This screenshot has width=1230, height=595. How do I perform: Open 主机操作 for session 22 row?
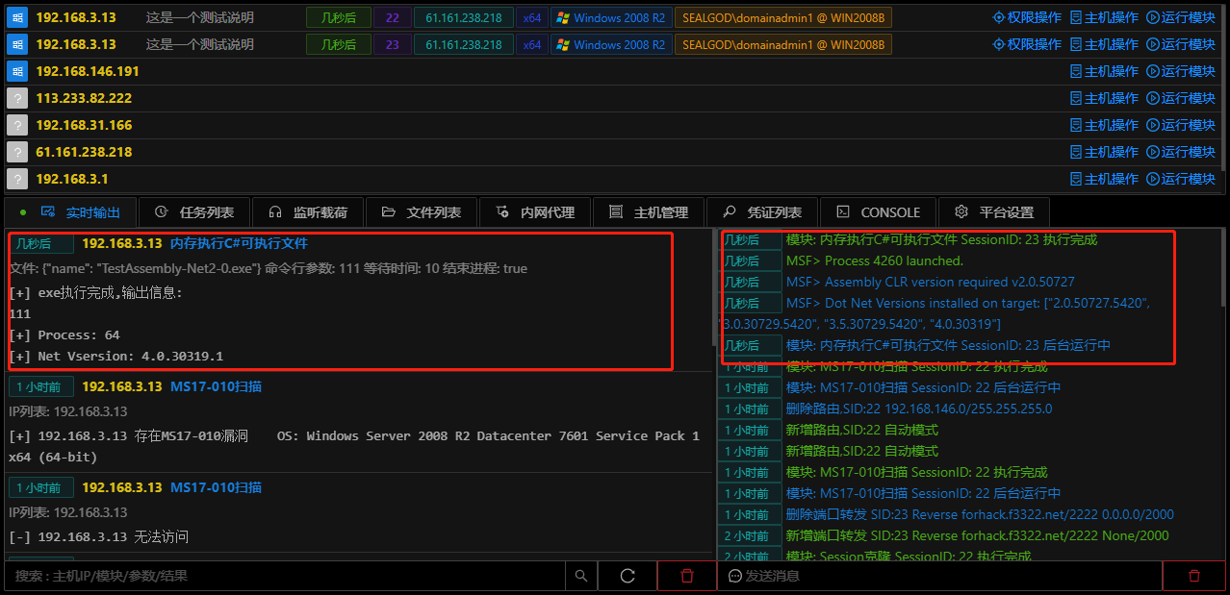[x=1104, y=17]
